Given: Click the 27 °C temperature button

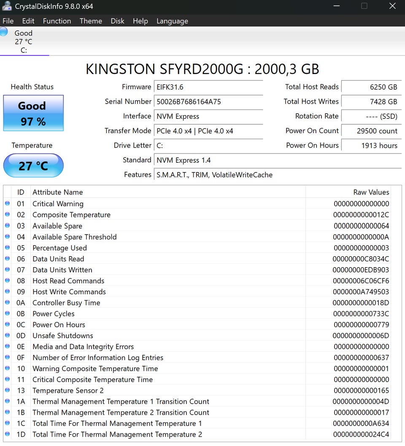Looking at the screenshot, I should (33, 166).
